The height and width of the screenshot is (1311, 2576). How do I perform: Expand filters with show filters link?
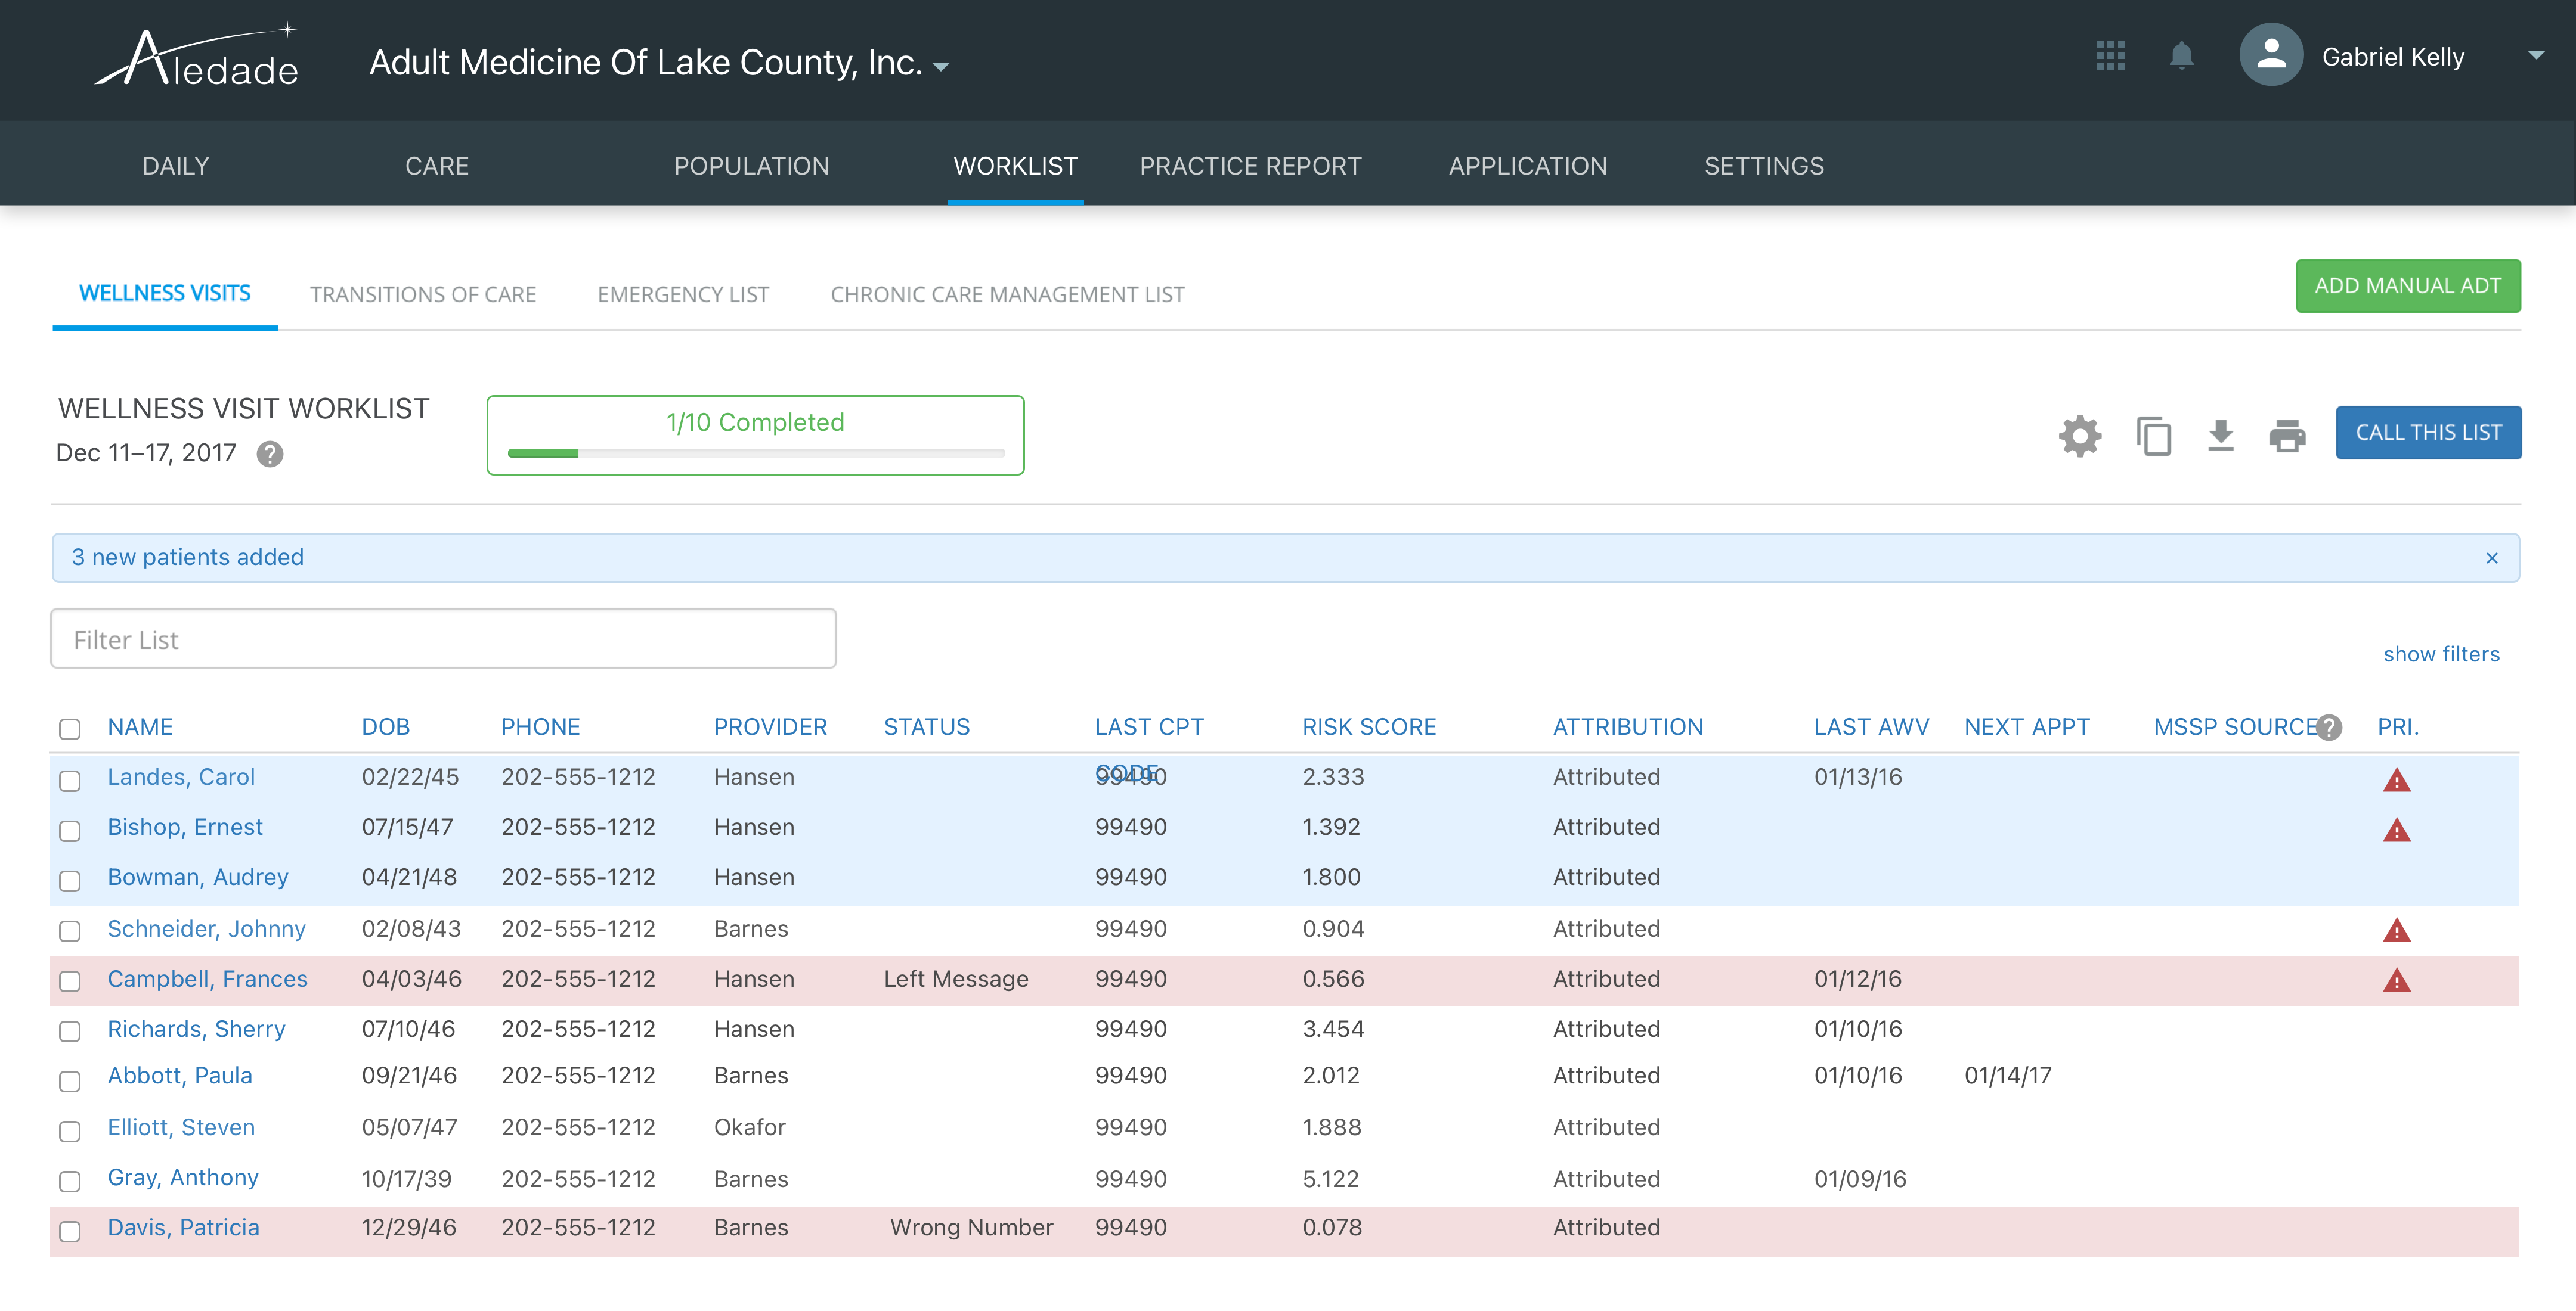coord(2441,654)
